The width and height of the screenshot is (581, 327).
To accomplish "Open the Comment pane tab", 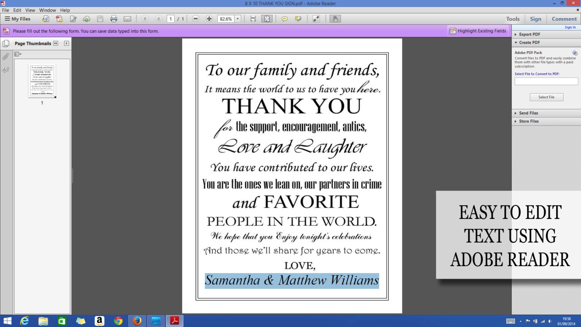I will 564,19.
